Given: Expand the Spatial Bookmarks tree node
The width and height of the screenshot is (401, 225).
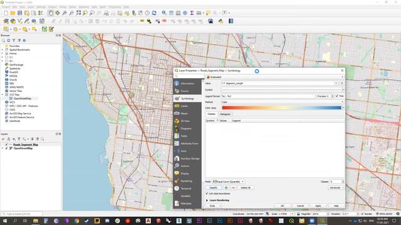Looking at the screenshot, I should [x=3, y=50].
